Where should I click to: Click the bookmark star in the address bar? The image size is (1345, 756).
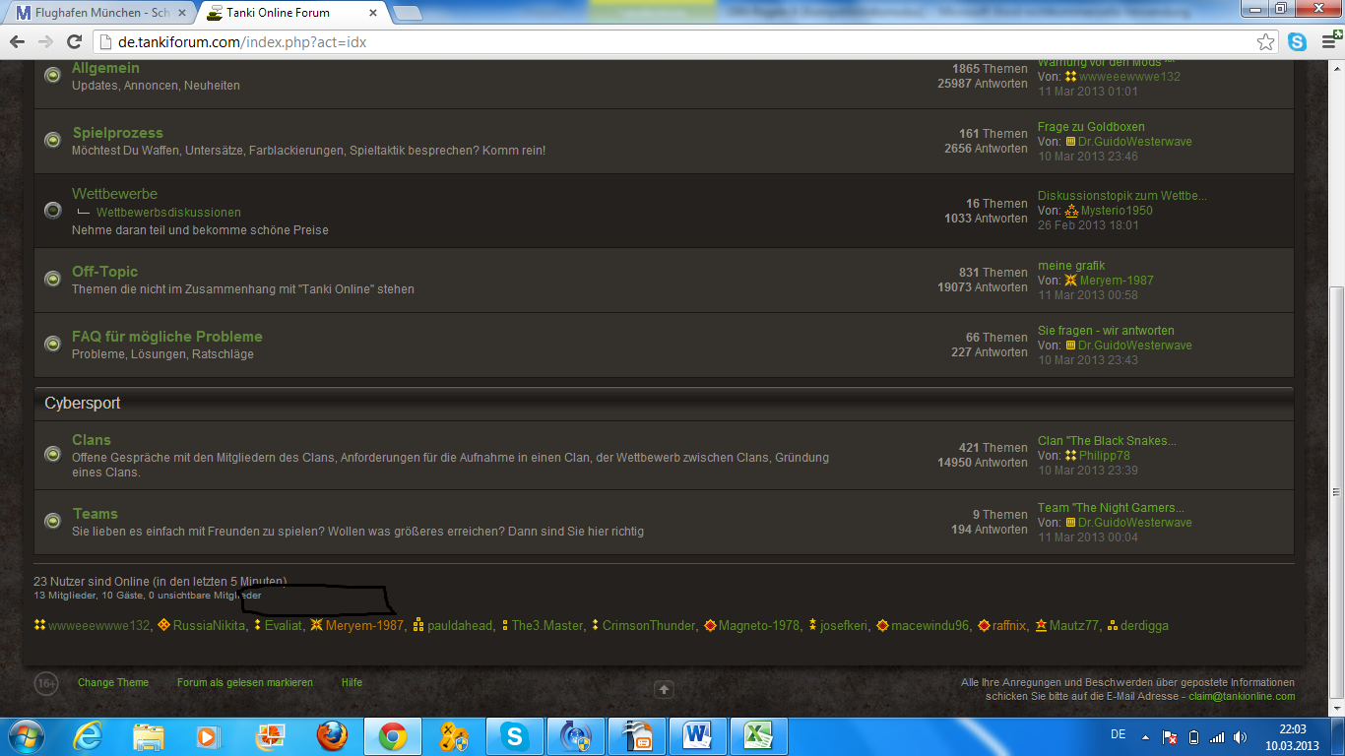1266,42
